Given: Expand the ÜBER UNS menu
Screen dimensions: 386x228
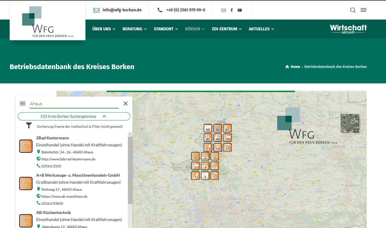Looking at the screenshot, I should (104, 29).
